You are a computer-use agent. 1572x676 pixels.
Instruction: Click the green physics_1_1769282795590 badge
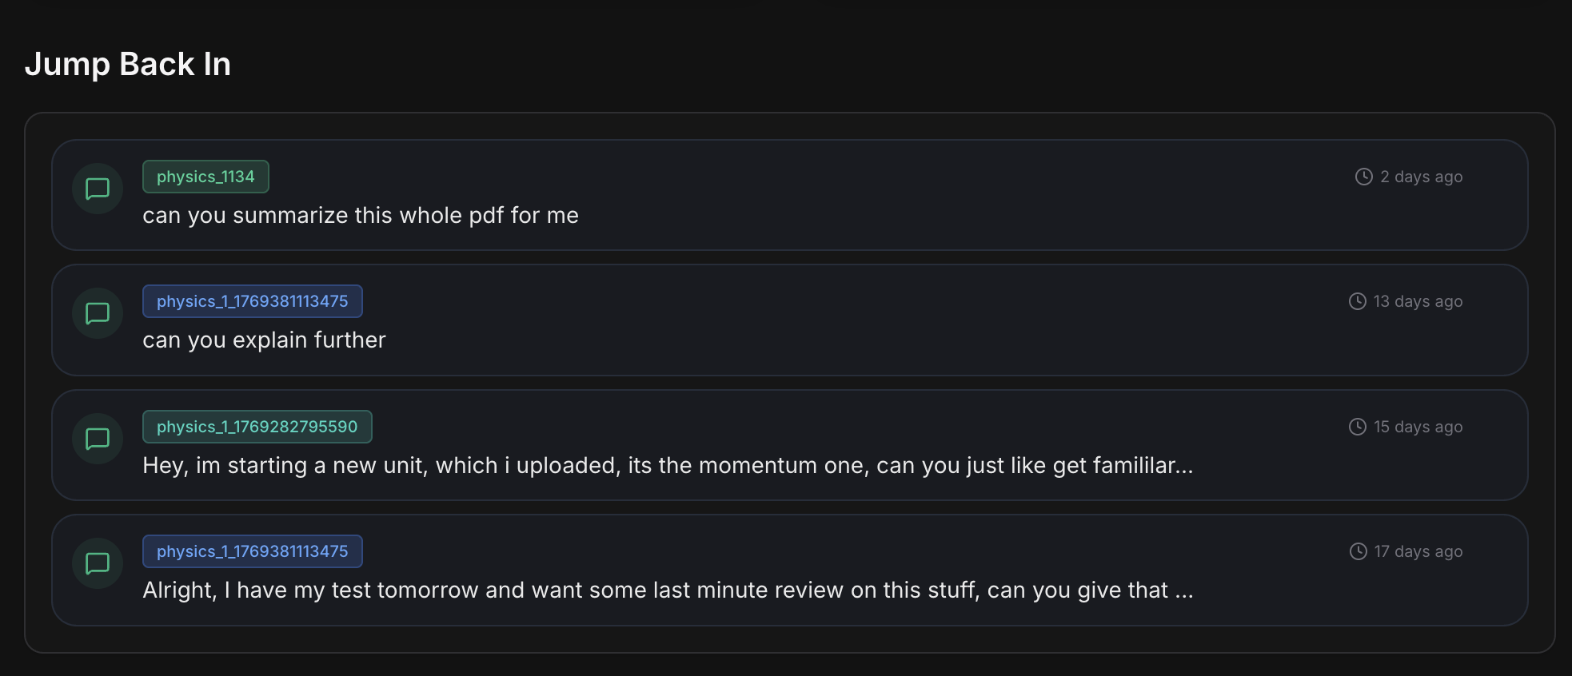(x=257, y=426)
